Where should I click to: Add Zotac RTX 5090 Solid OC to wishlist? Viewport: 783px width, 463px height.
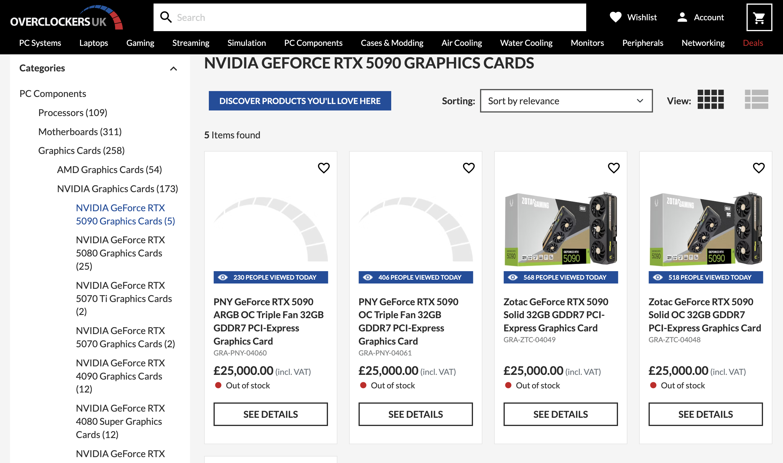[758, 168]
